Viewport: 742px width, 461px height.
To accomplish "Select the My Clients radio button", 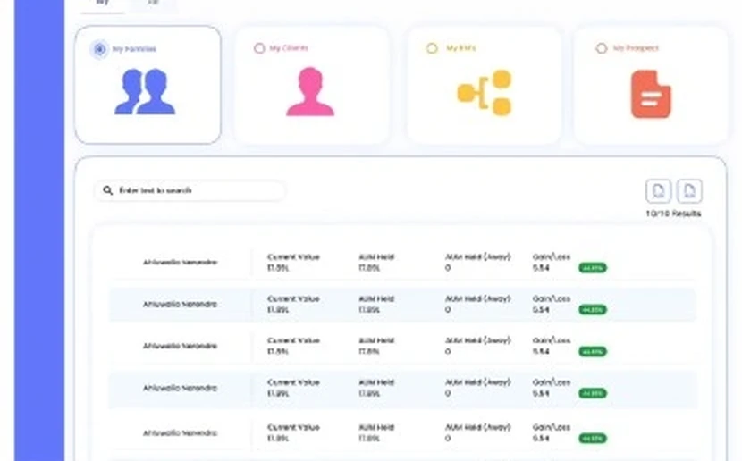I will click(259, 48).
